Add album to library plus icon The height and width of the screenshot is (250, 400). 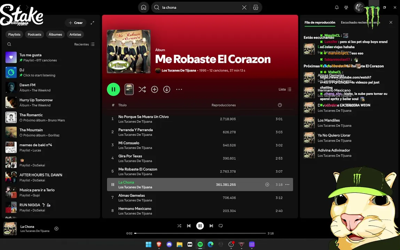[x=155, y=89]
